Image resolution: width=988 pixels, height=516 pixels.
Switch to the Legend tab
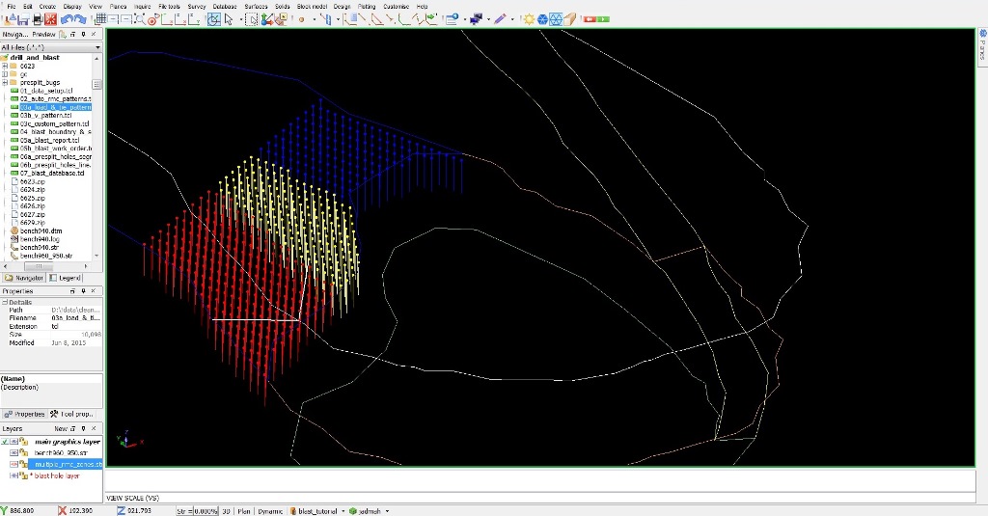point(65,278)
